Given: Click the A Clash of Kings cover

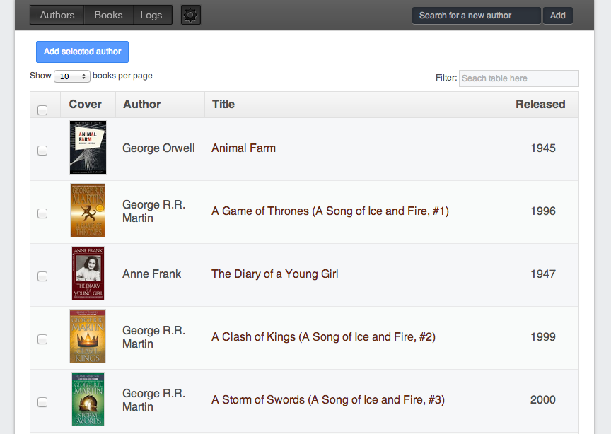Looking at the screenshot, I should point(88,336).
